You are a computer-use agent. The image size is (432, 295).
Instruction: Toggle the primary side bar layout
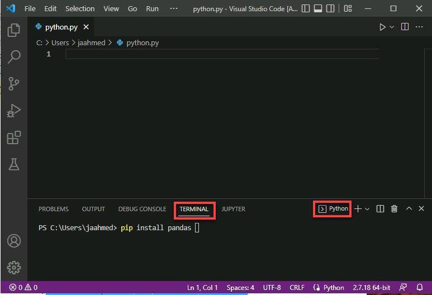(x=306, y=8)
